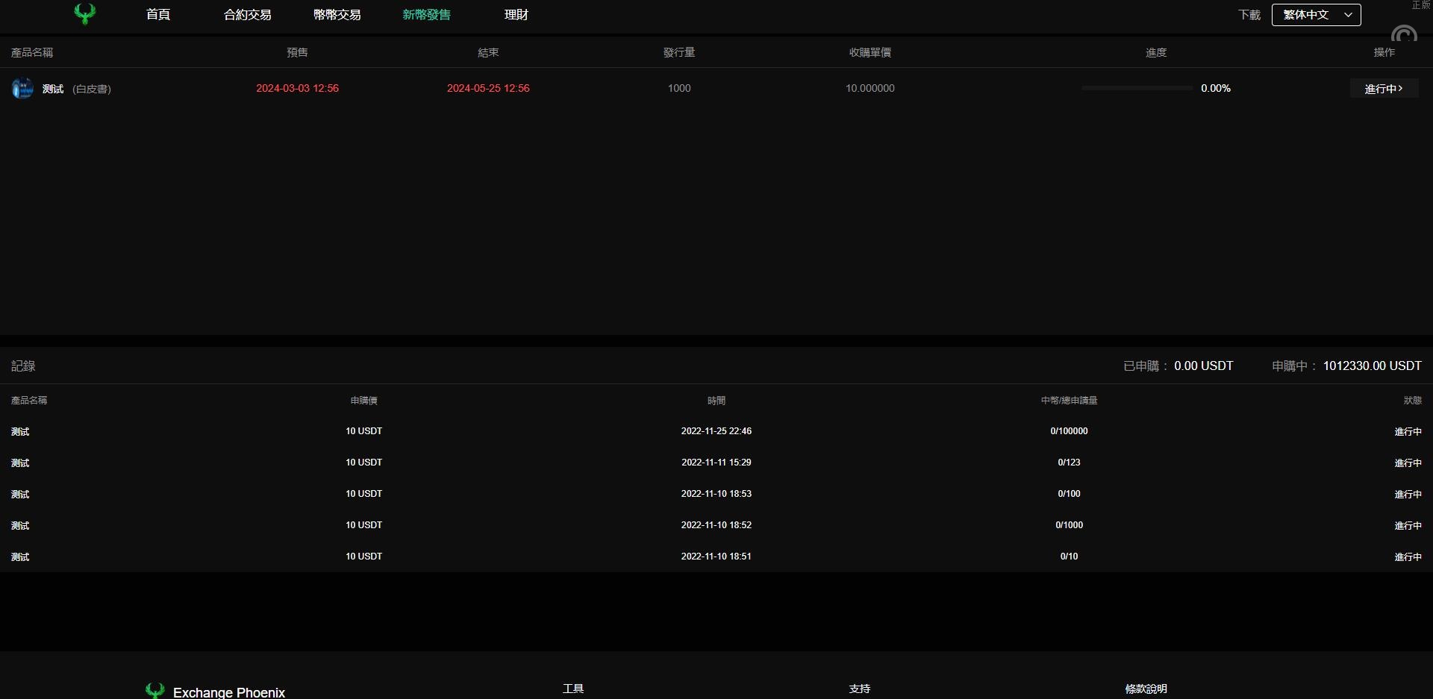This screenshot has height=699, width=1433.
Task: Go to 首頁 home page
Action: pos(158,15)
